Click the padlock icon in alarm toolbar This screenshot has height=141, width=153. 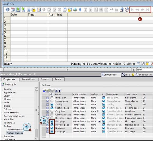[x=116, y=10]
